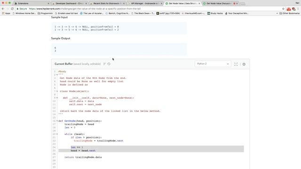Collapse __init__ fold arrow on line 9

[57, 98]
